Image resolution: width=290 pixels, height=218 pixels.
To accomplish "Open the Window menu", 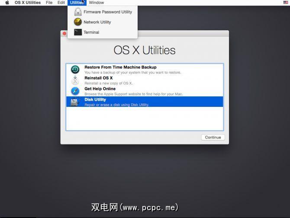I will coord(97,3).
